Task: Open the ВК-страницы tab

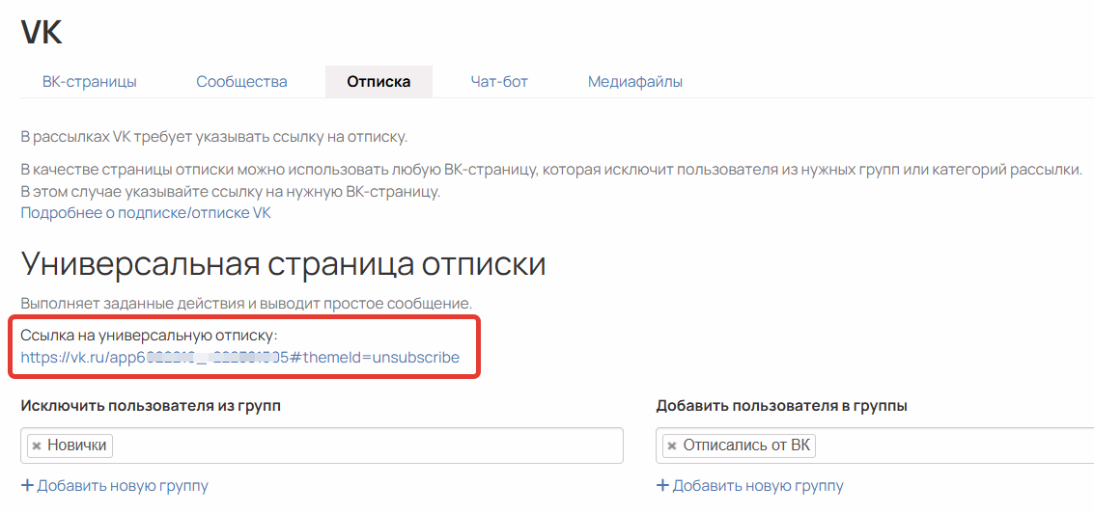Action: point(89,82)
